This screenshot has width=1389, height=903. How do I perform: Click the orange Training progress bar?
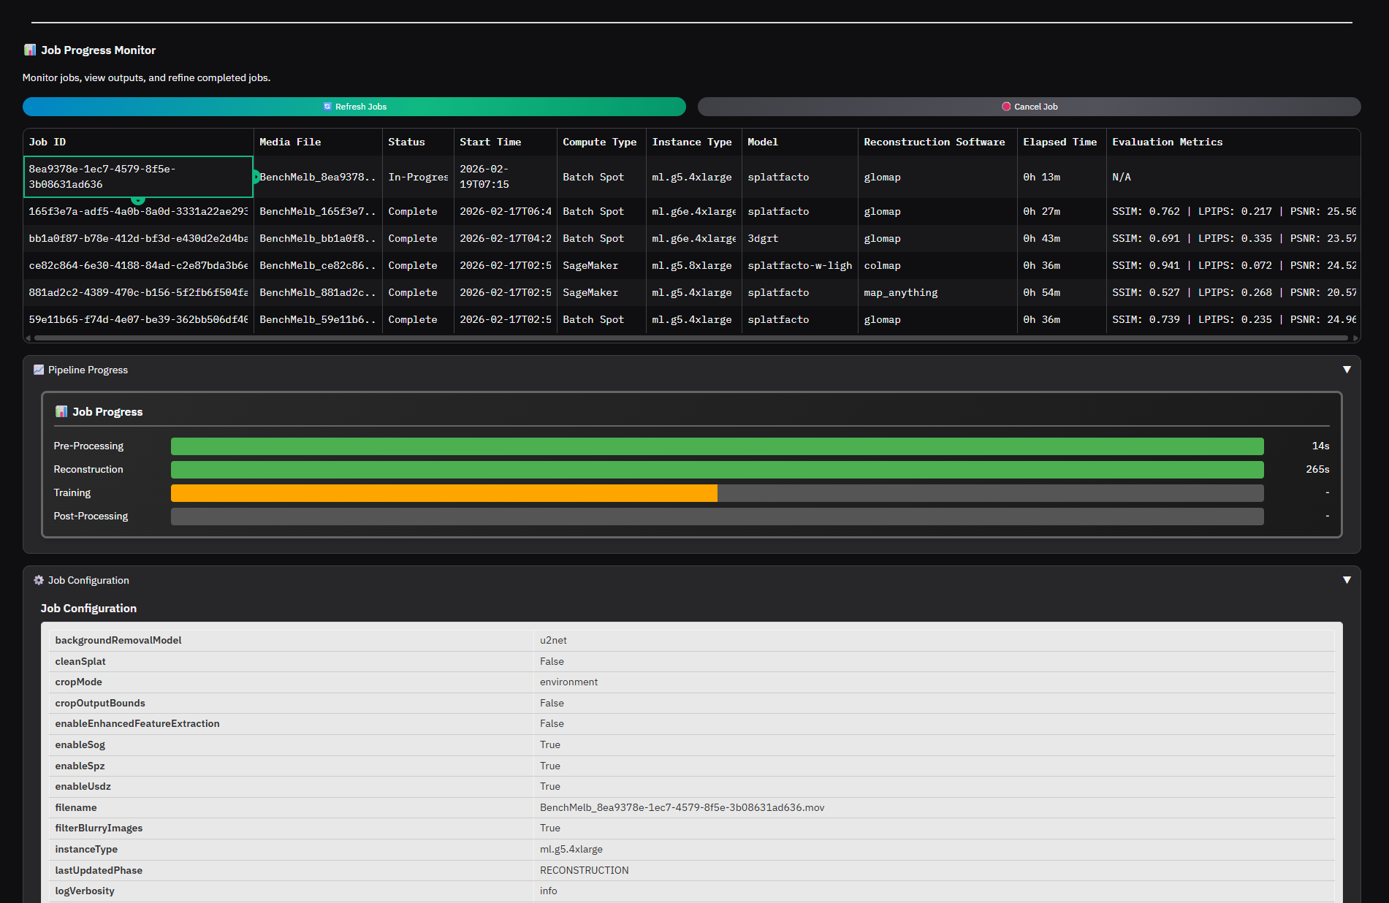(x=444, y=493)
